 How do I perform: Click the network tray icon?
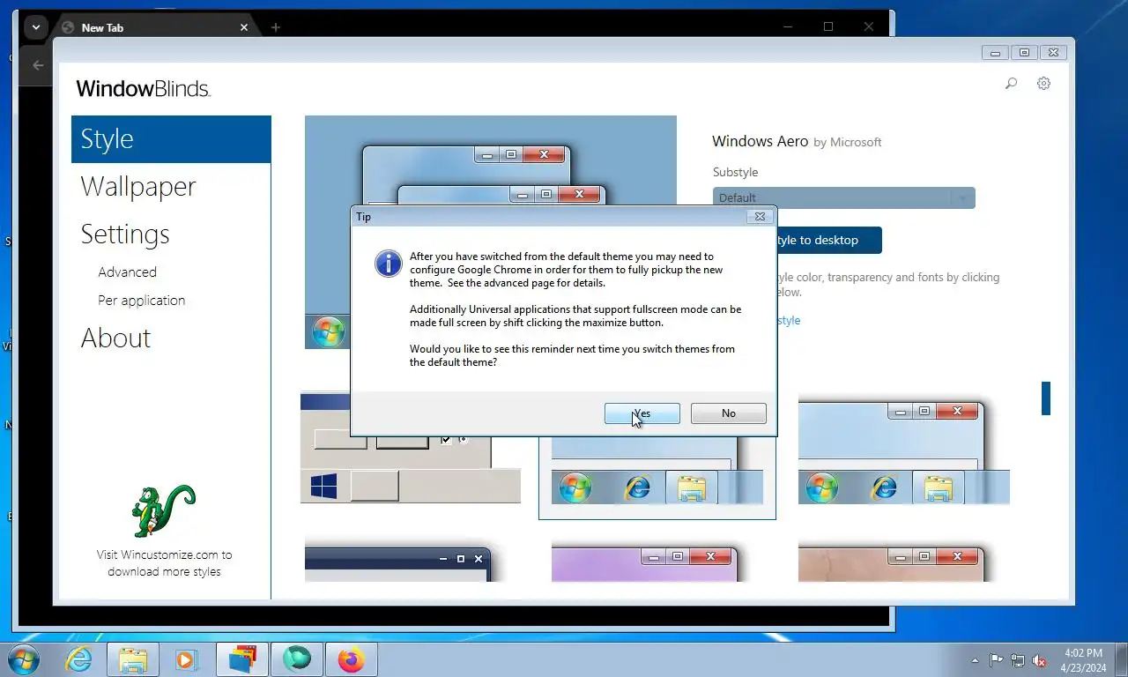[x=1018, y=660]
